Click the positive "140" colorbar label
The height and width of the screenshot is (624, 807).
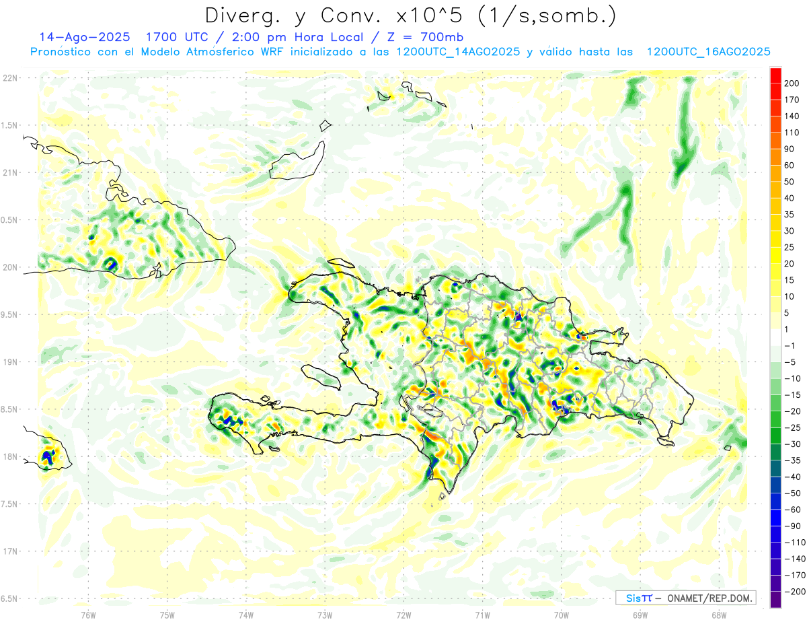792,116
